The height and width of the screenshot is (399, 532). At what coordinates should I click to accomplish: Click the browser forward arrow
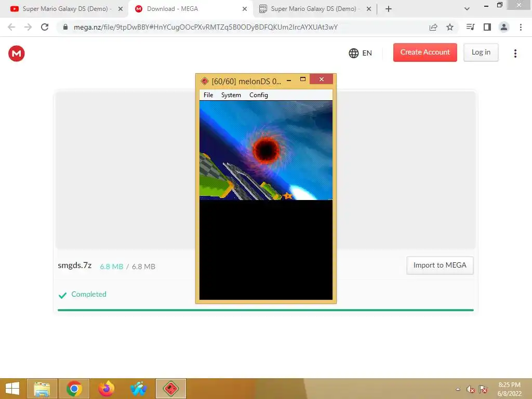(x=28, y=27)
